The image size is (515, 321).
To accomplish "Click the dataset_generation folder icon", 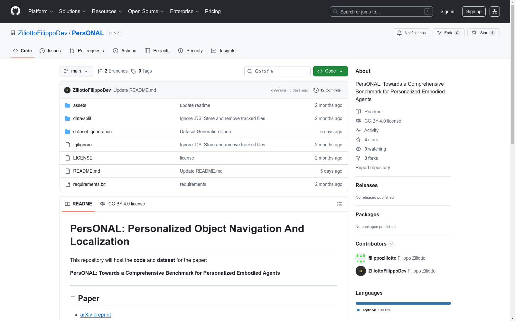I will pyautogui.click(x=68, y=132).
